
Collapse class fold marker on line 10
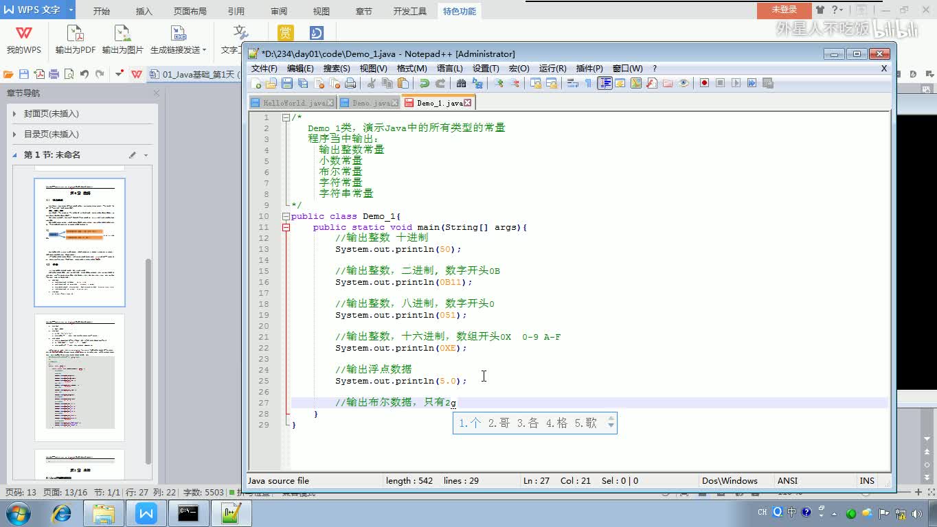[x=286, y=216]
